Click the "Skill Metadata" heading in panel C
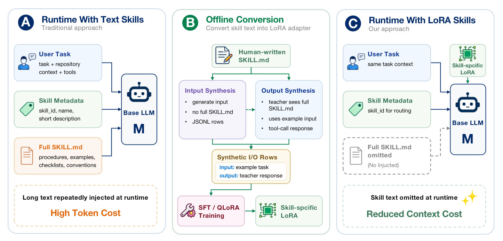The image size is (503, 241). point(390,101)
